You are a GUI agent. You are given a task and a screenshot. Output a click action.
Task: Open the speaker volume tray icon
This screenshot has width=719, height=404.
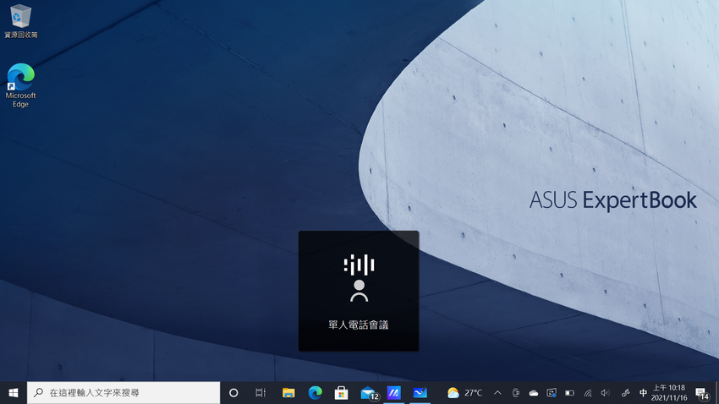point(606,392)
